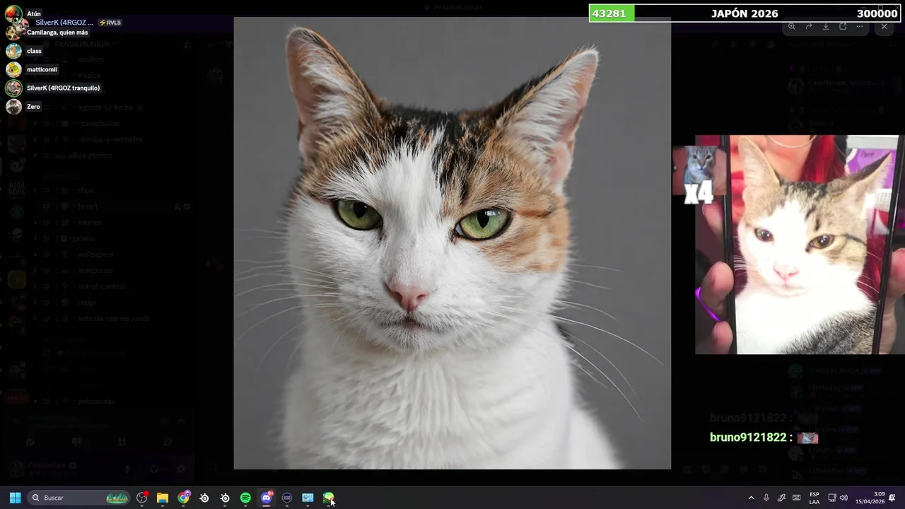Open the dimmed memes channel in Discord
The height and width of the screenshot is (509, 905).
[x=90, y=223]
